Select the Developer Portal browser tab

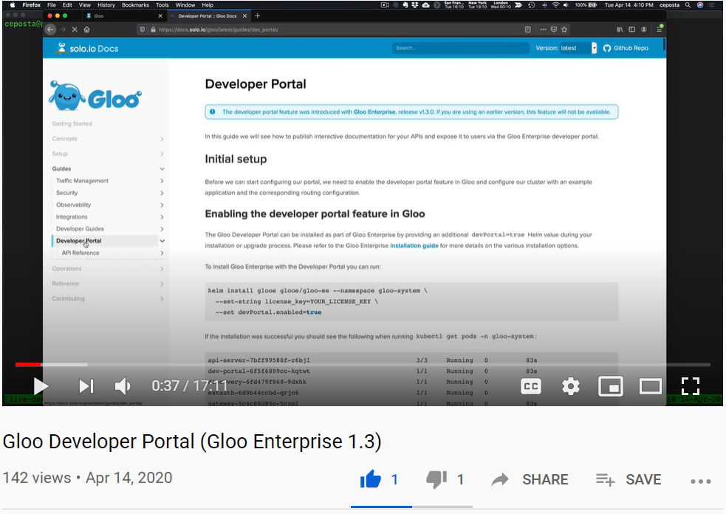[208, 16]
